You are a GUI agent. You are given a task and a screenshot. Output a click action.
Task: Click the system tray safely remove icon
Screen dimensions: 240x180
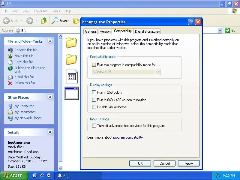click(217, 175)
